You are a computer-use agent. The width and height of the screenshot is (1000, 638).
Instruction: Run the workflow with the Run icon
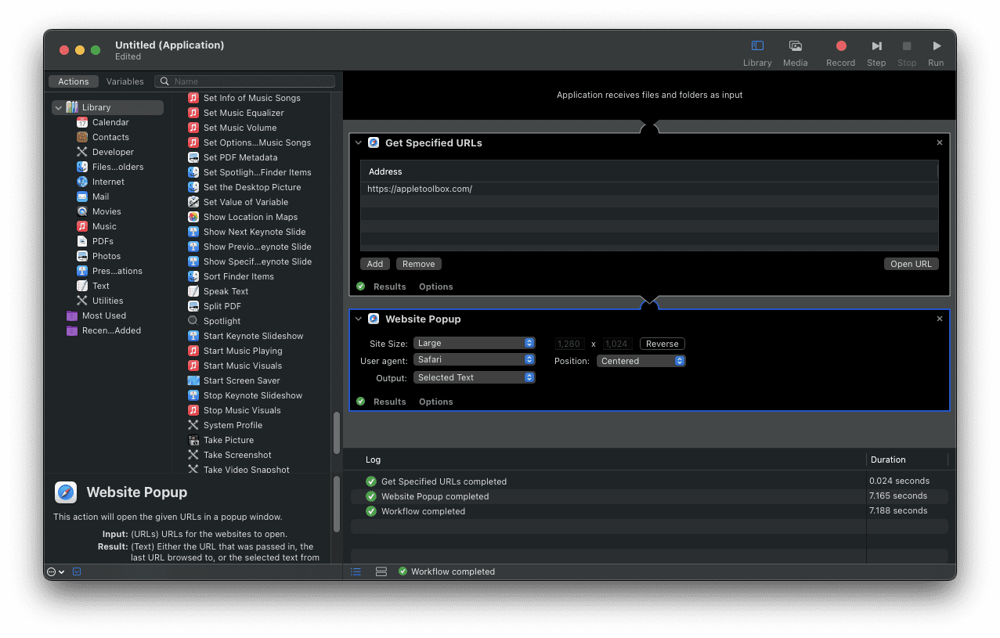(936, 46)
